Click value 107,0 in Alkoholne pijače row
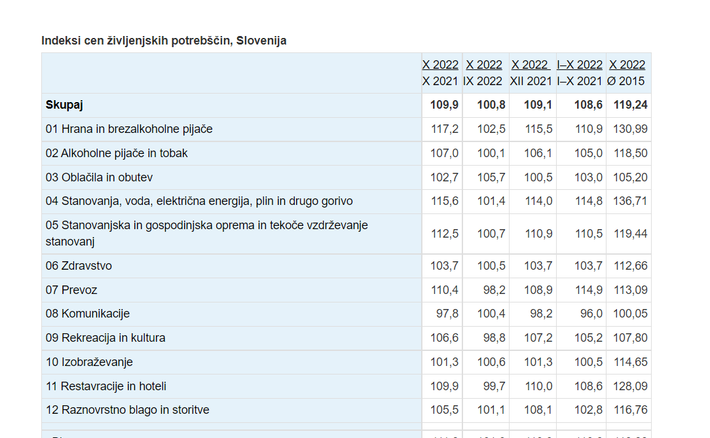 444,153
